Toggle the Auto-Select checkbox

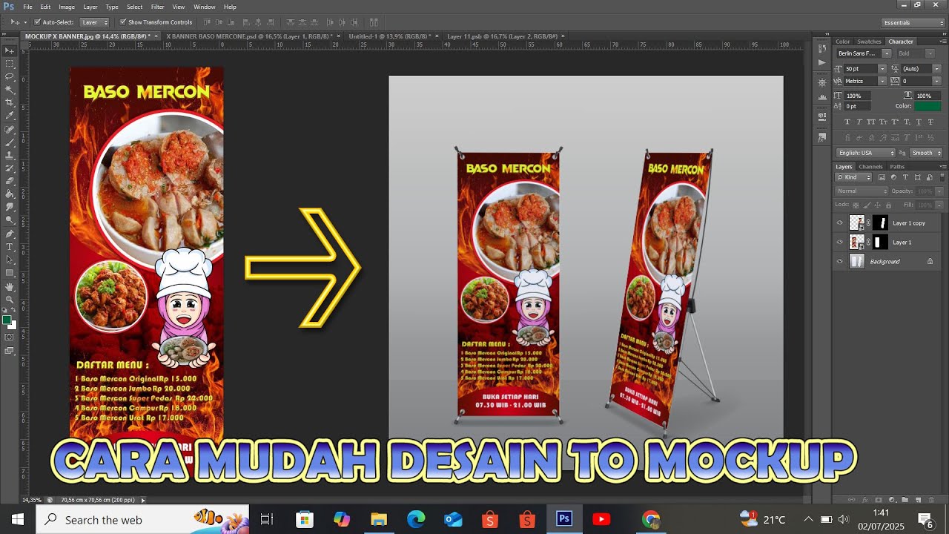37,22
